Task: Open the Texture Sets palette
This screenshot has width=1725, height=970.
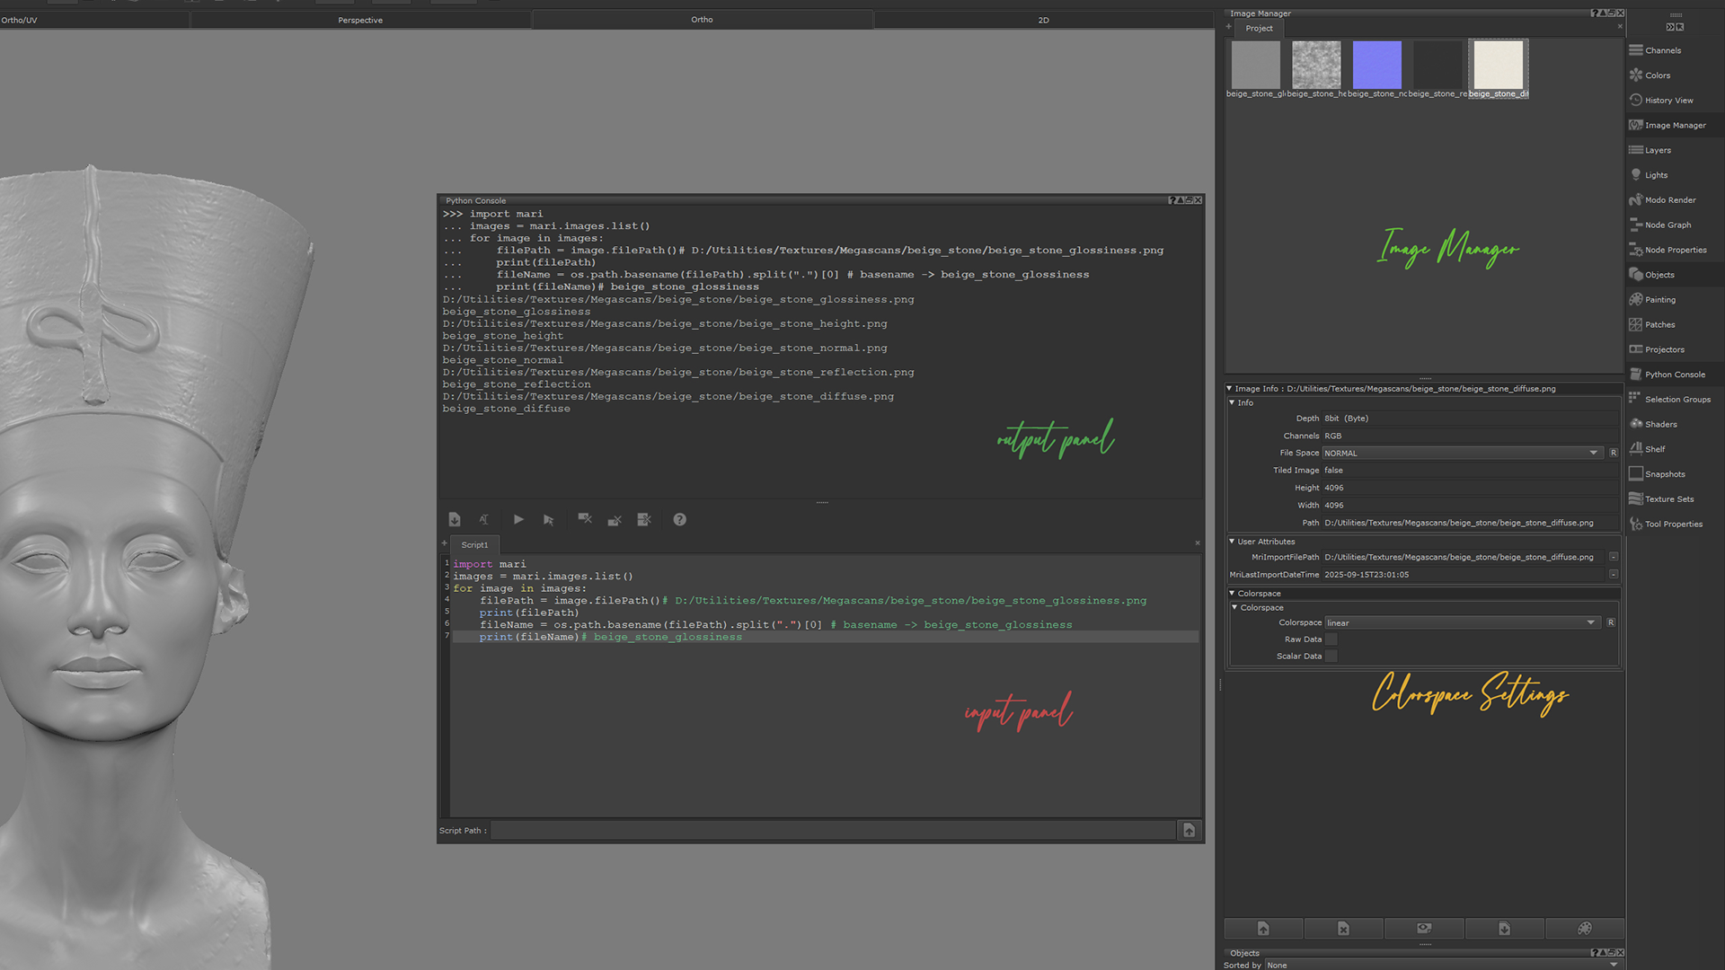Action: (1668, 498)
